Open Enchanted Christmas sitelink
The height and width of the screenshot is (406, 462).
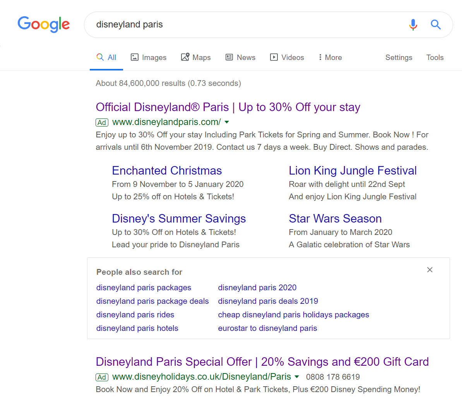(x=167, y=171)
